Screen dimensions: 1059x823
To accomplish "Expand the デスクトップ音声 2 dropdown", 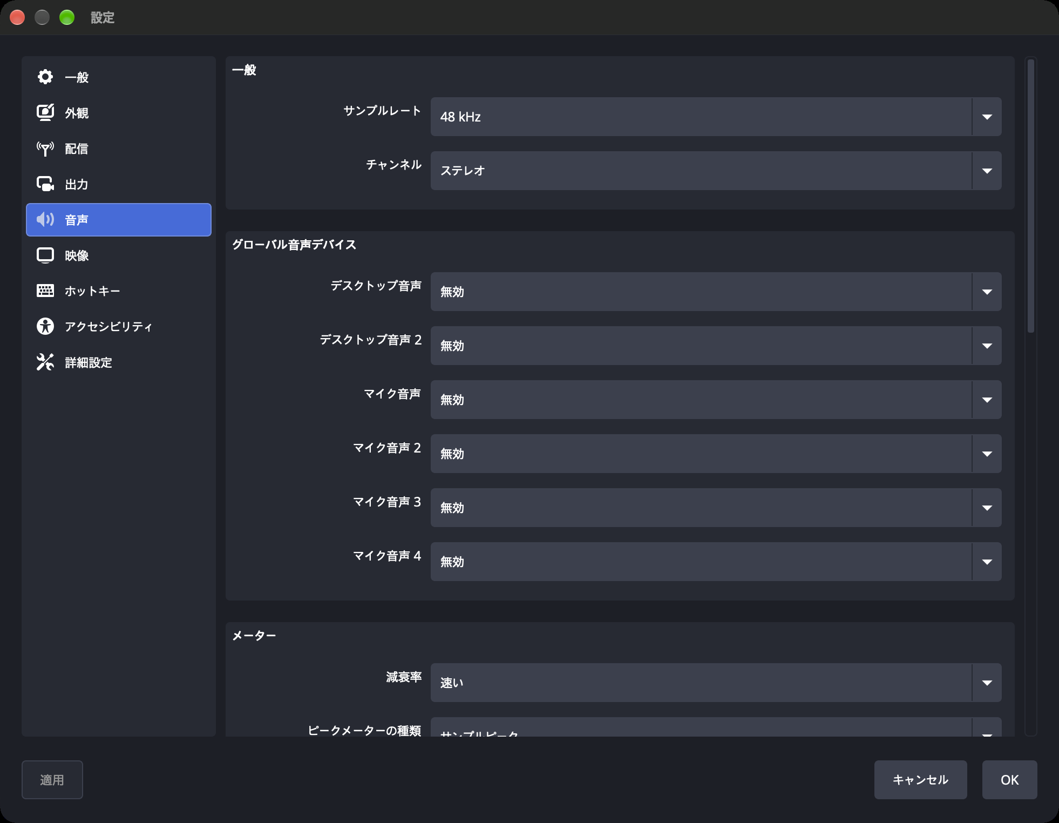I will pos(716,346).
